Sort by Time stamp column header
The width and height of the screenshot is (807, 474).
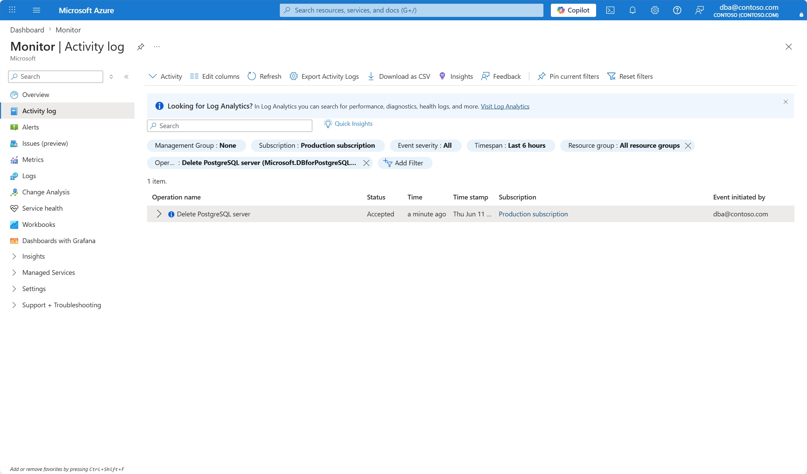[x=470, y=197]
